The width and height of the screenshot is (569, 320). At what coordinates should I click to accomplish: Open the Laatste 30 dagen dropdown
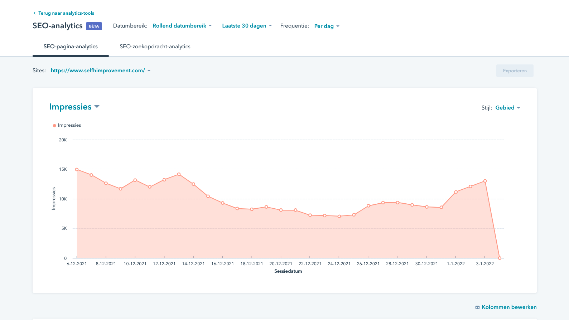click(247, 26)
